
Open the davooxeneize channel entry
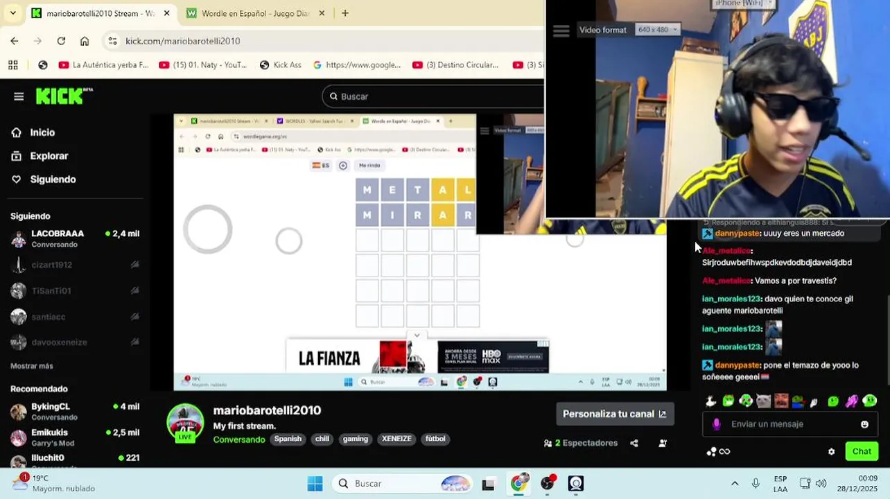click(75, 342)
